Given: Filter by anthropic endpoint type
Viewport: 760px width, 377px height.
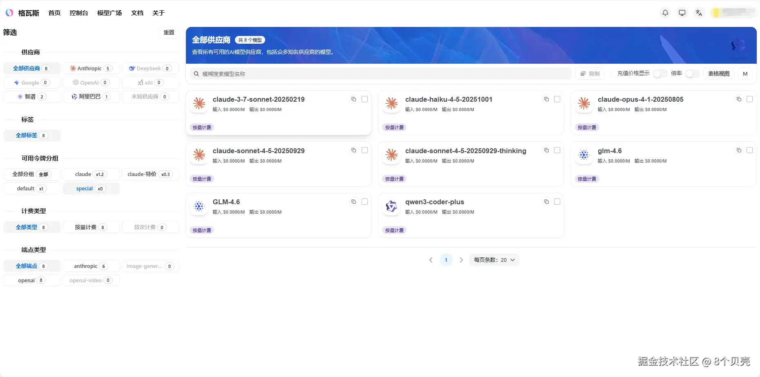Looking at the screenshot, I should point(91,266).
